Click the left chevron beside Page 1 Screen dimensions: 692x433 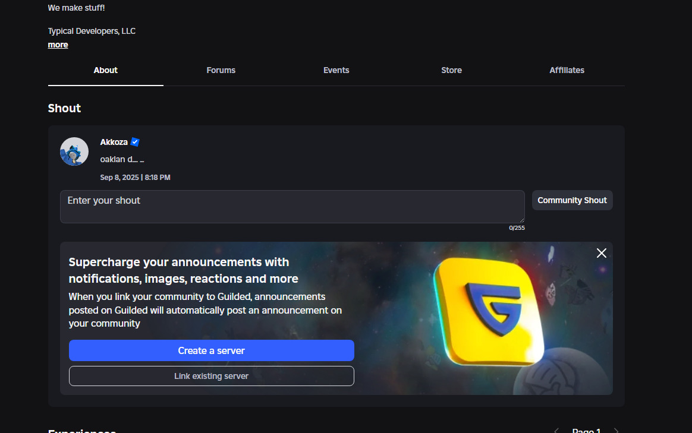[x=556, y=430]
